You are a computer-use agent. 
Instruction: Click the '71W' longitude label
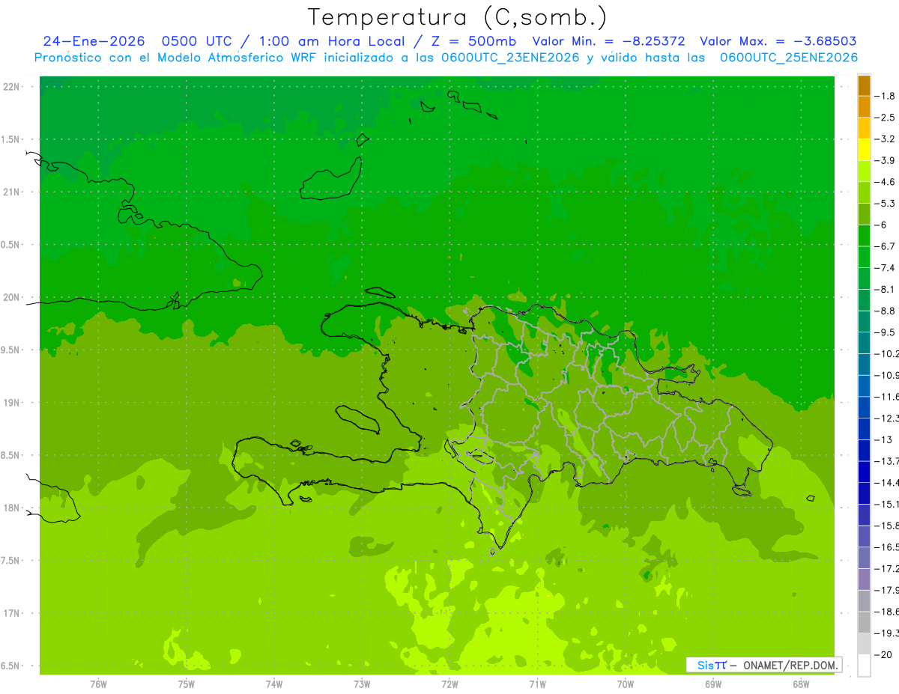click(537, 684)
